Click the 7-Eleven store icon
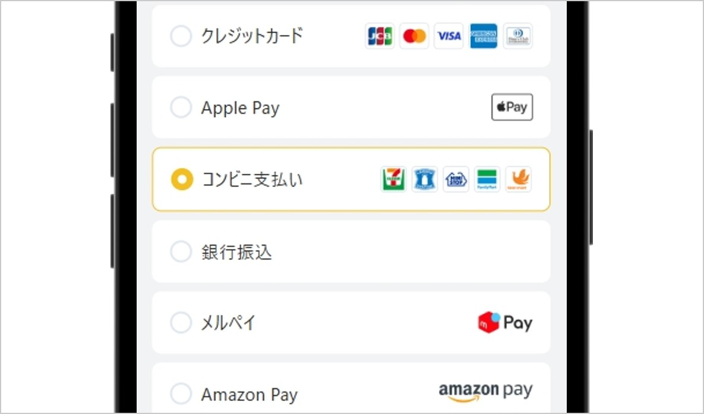Screen dimensions: 704x414 394,180
